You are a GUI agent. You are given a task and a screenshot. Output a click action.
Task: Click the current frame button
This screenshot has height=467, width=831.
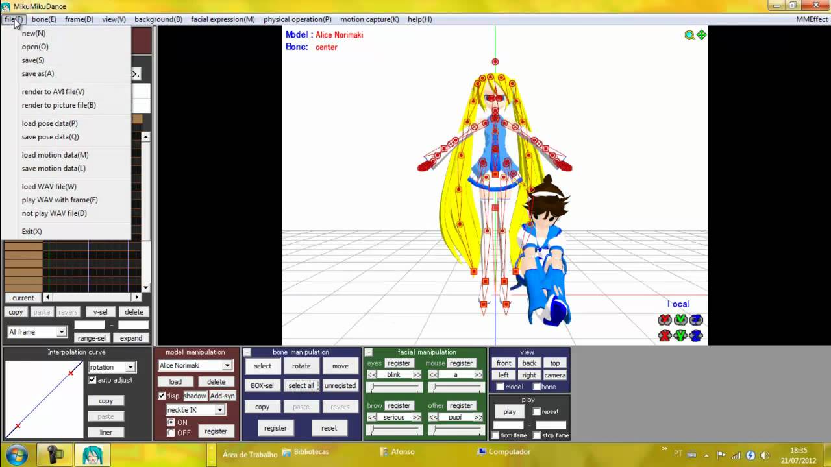coord(23,298)
